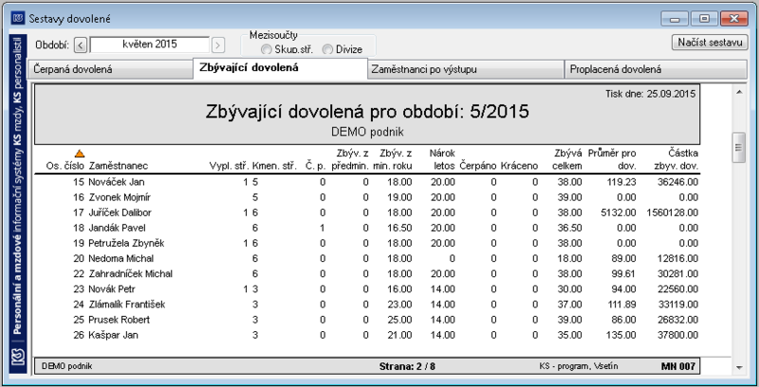Click the period field showing květen 2015

pos(150,45)
